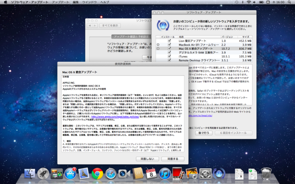Open the App Store Dock icon
Screen dimensions: 295x184
click(71, 173)
